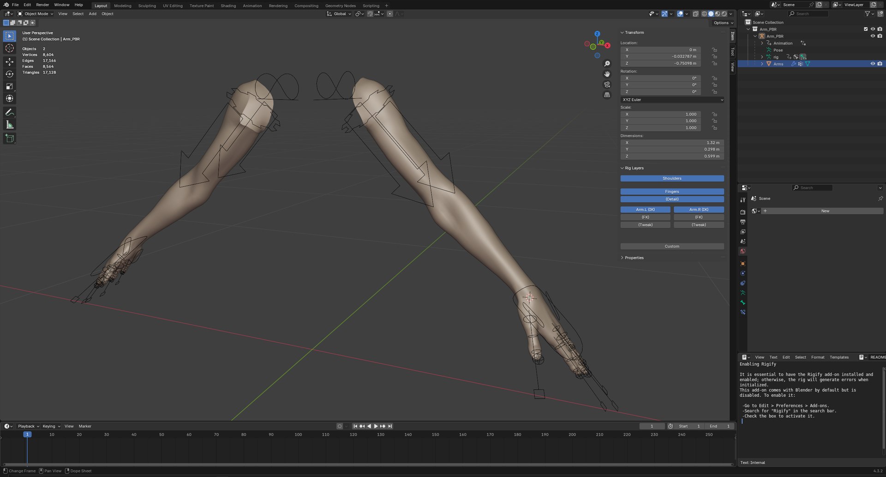This screenshot has height=477, width=886.
Task: Open the Object properties tab icon
Action: [742, 264]
